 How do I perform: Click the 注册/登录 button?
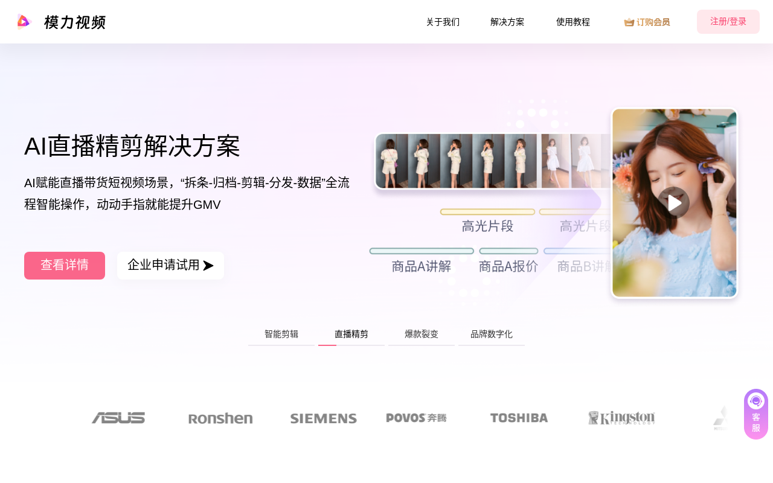pyautogui.click(x=728, y=22)
